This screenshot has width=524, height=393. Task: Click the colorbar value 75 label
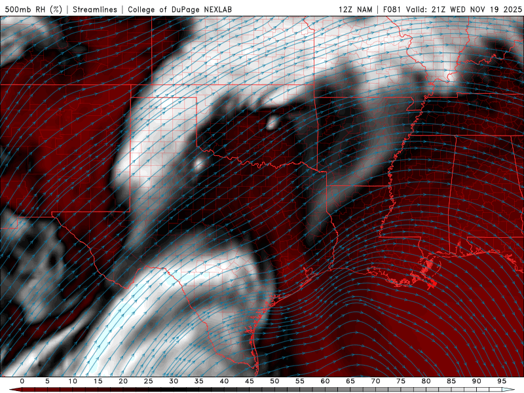point(401,381)
